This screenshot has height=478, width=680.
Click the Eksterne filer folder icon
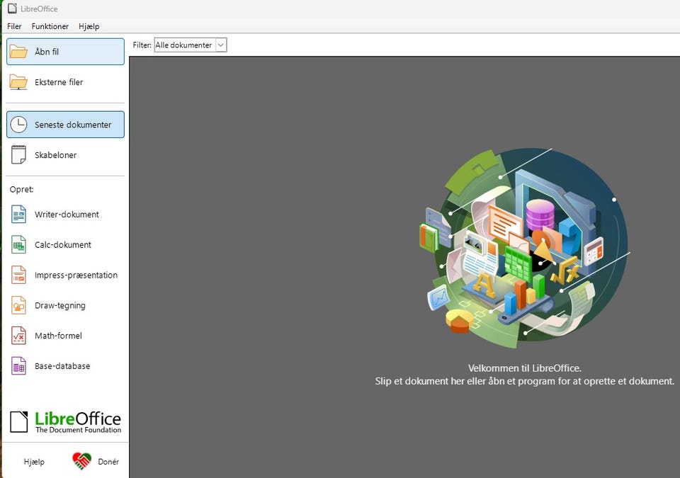coord(18,82)
